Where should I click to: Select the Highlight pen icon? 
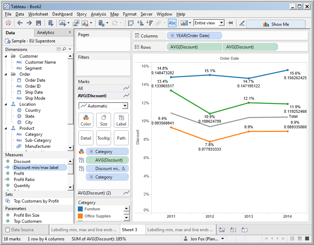(x=242, y=23)
